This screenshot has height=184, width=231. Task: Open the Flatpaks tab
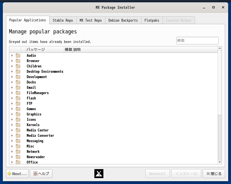tap(152, 20)
